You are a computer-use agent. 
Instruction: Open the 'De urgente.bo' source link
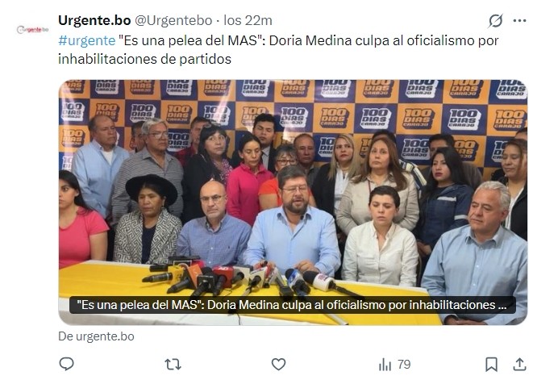click(x=96, y=336)
